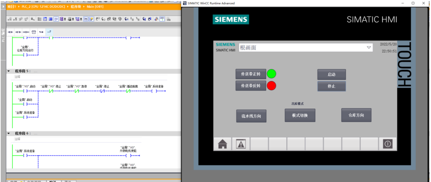This screenshot has height=182, width=431.
Task: Select the 流水线方向 button
Action: coord(251,116)
